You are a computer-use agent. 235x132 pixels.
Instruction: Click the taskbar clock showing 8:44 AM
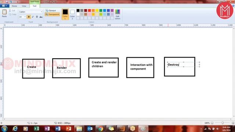coord(227,129)
